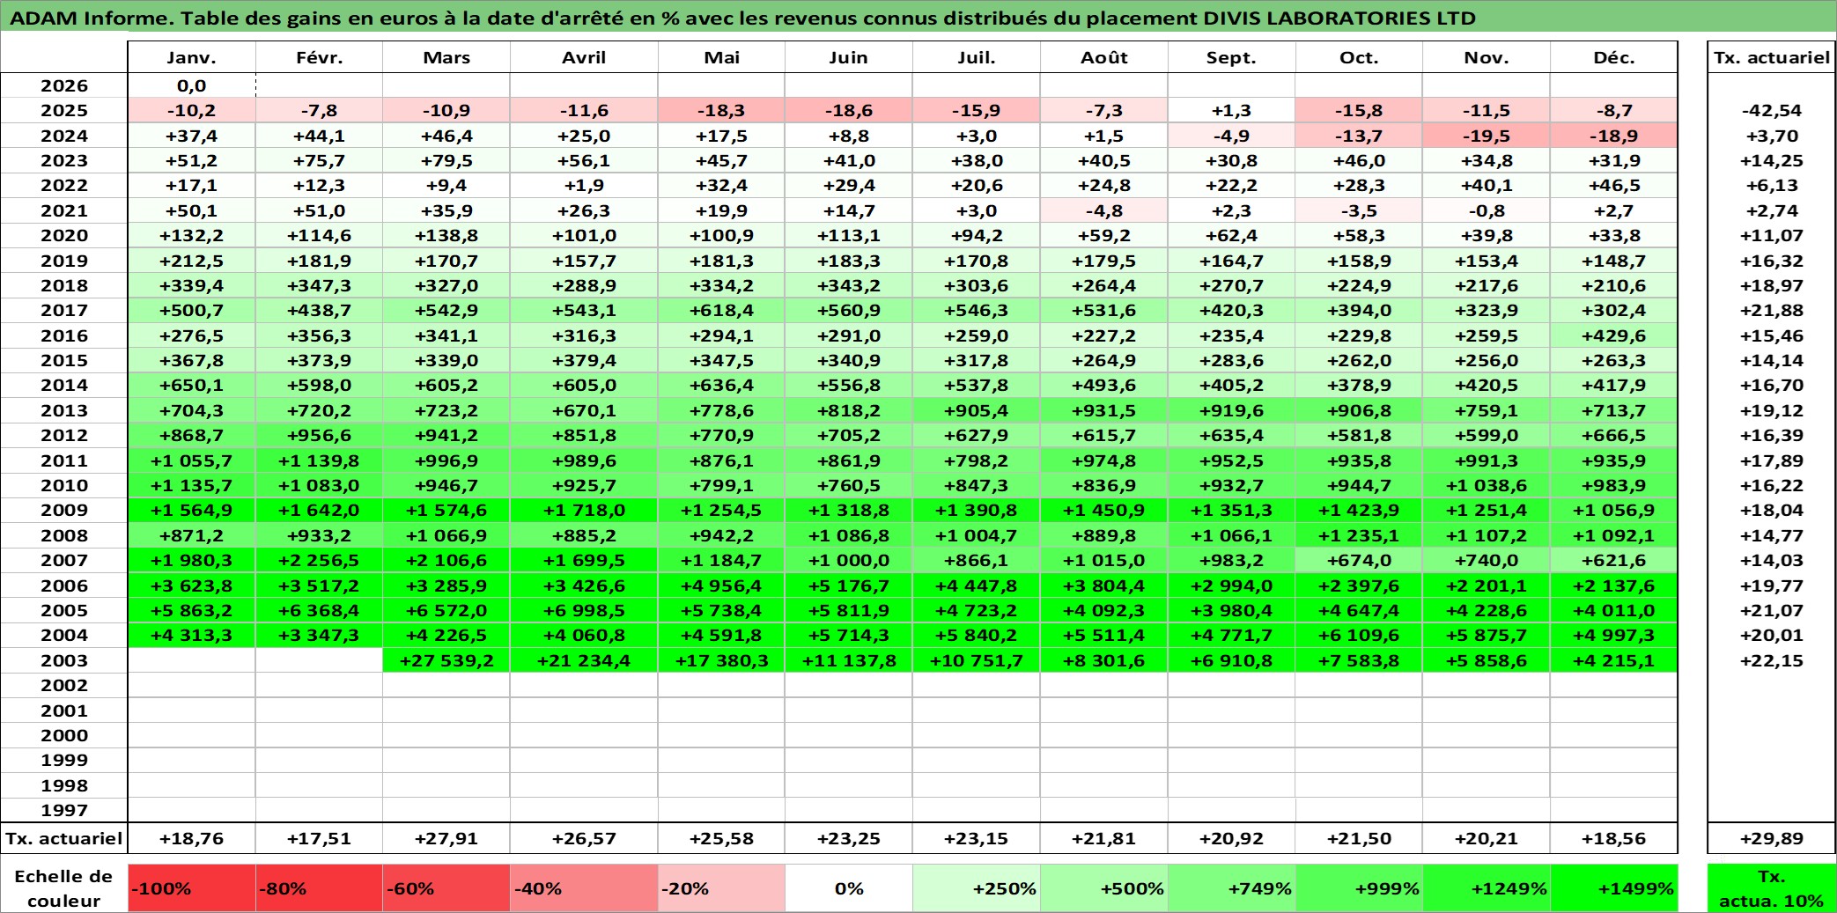
Task: Click the -100% red color scale swatch
Action: tap(191, 888)
